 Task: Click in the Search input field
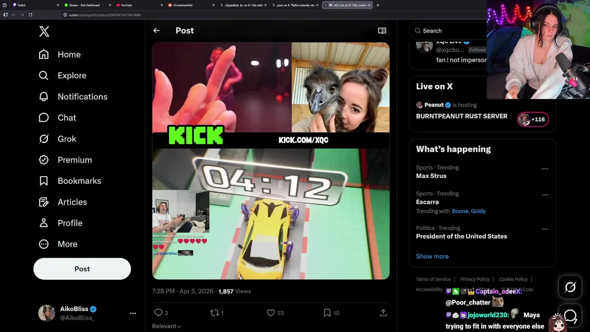[447, 31]
